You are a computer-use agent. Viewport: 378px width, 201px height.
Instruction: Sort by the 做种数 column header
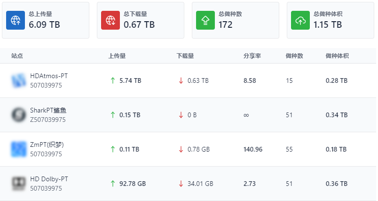click(x=294, y=56)
